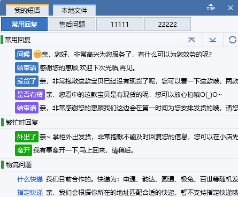
Task: Click the circular refresh icon
Action: coord(233,40)
